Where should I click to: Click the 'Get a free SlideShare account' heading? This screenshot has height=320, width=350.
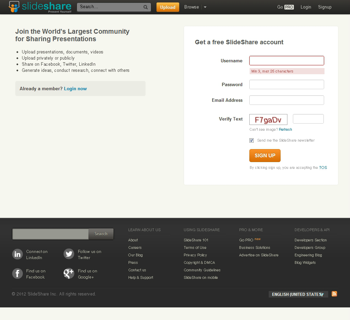(239, 42)
